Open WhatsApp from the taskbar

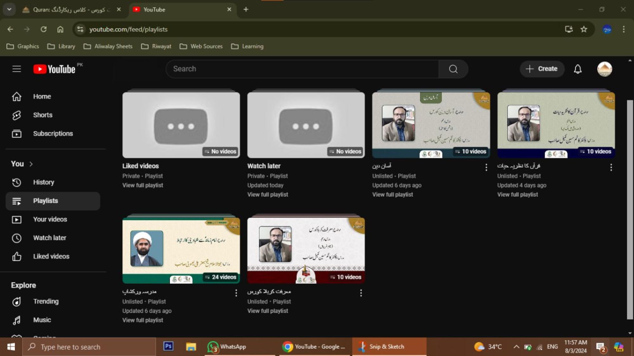[227, 346]
